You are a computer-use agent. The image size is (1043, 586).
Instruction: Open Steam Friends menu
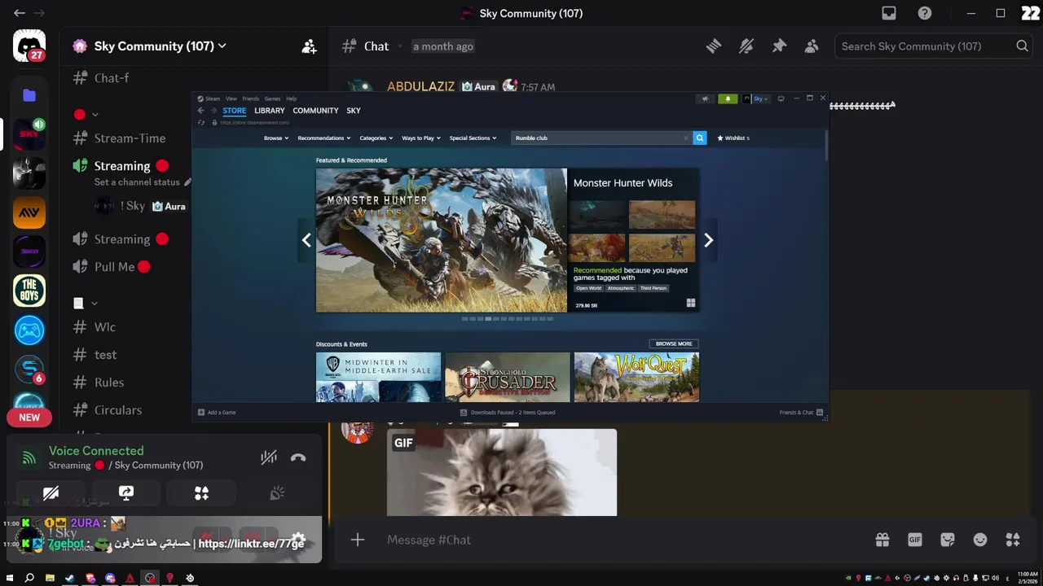(250, 98)
